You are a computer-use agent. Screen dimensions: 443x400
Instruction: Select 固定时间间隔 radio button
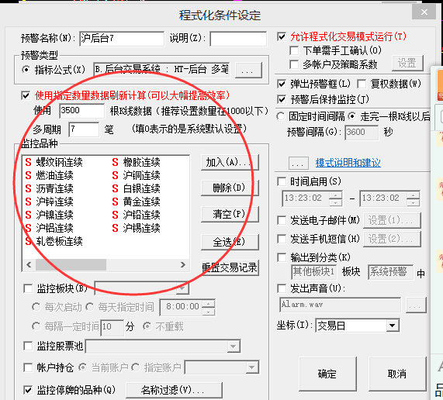[281, 116]
